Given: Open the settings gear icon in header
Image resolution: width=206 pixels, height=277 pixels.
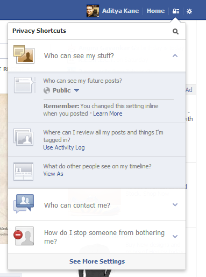Looking at the screenshot, I should point(189,11).
